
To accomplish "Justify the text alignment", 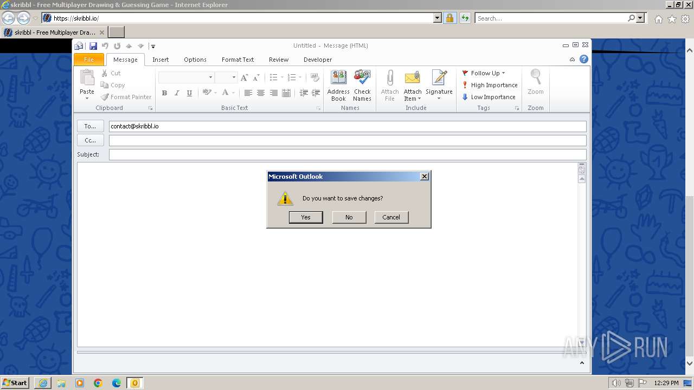I will pos(286,93).
